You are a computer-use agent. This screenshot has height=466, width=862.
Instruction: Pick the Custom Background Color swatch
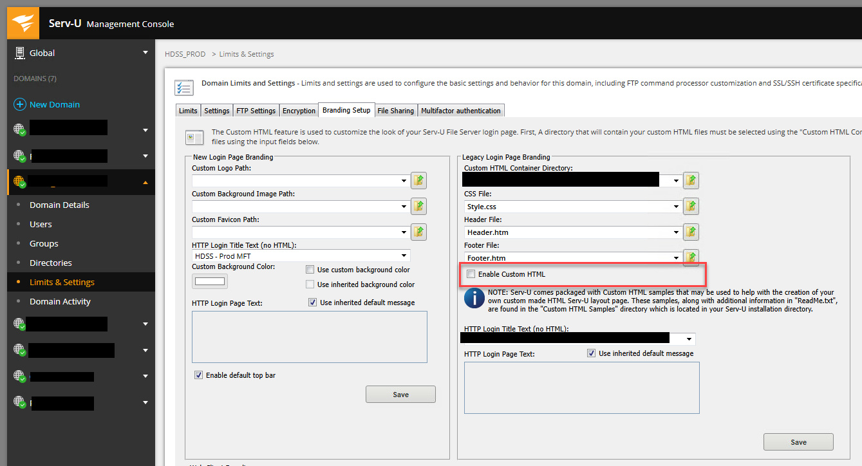210,281
